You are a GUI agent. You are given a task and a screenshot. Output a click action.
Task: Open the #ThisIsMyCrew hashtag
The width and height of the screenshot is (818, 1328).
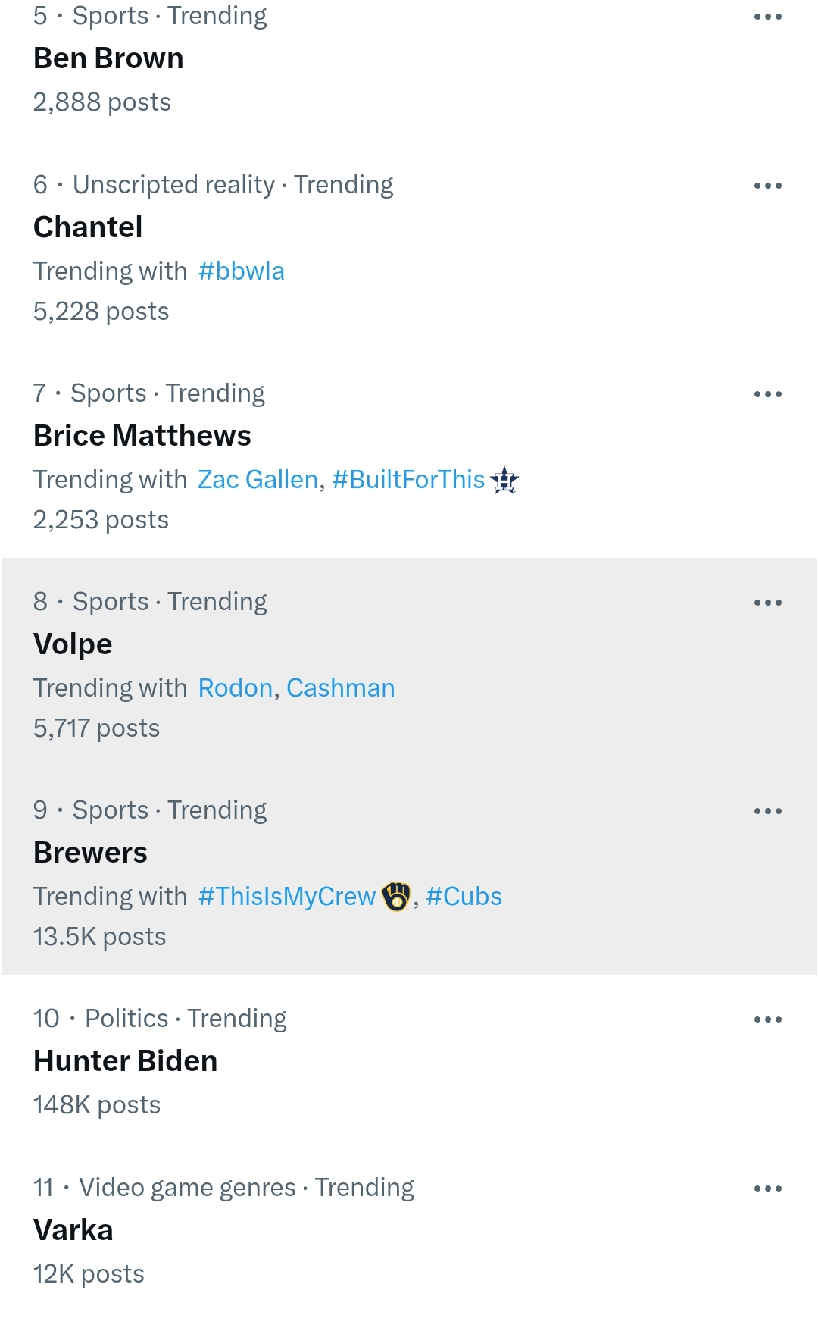coord(287,897)
